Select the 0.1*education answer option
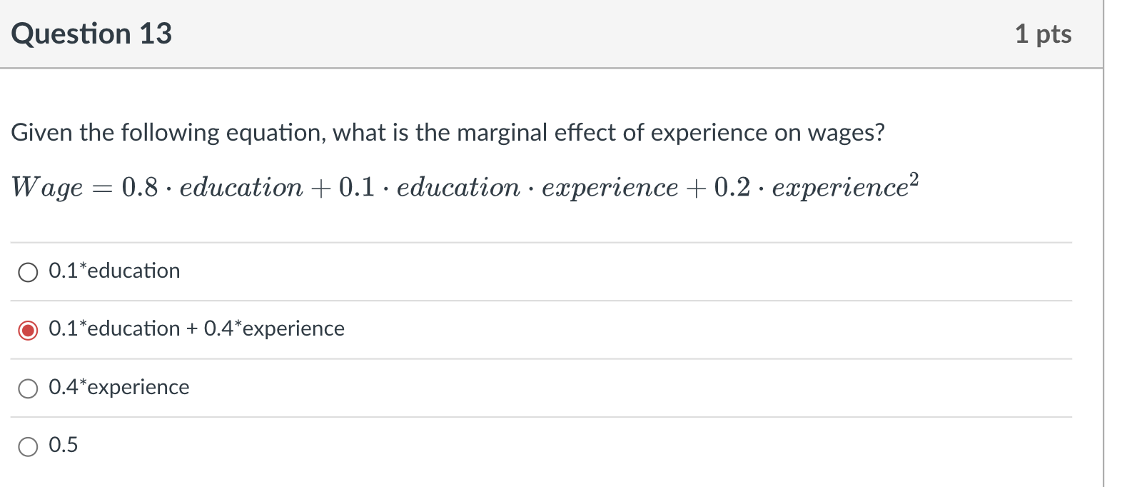1122x487 pixels. click(x=29, y=272)
